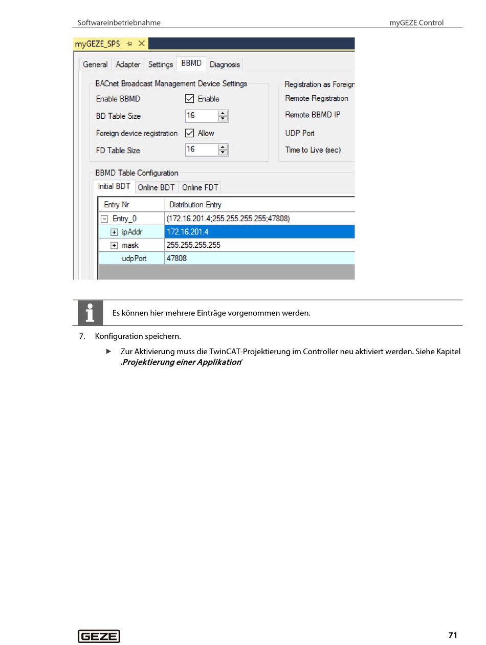486x645 pixels.
Task: Click the 'myGEZE Control' page header
Action: tap(416, 23)
